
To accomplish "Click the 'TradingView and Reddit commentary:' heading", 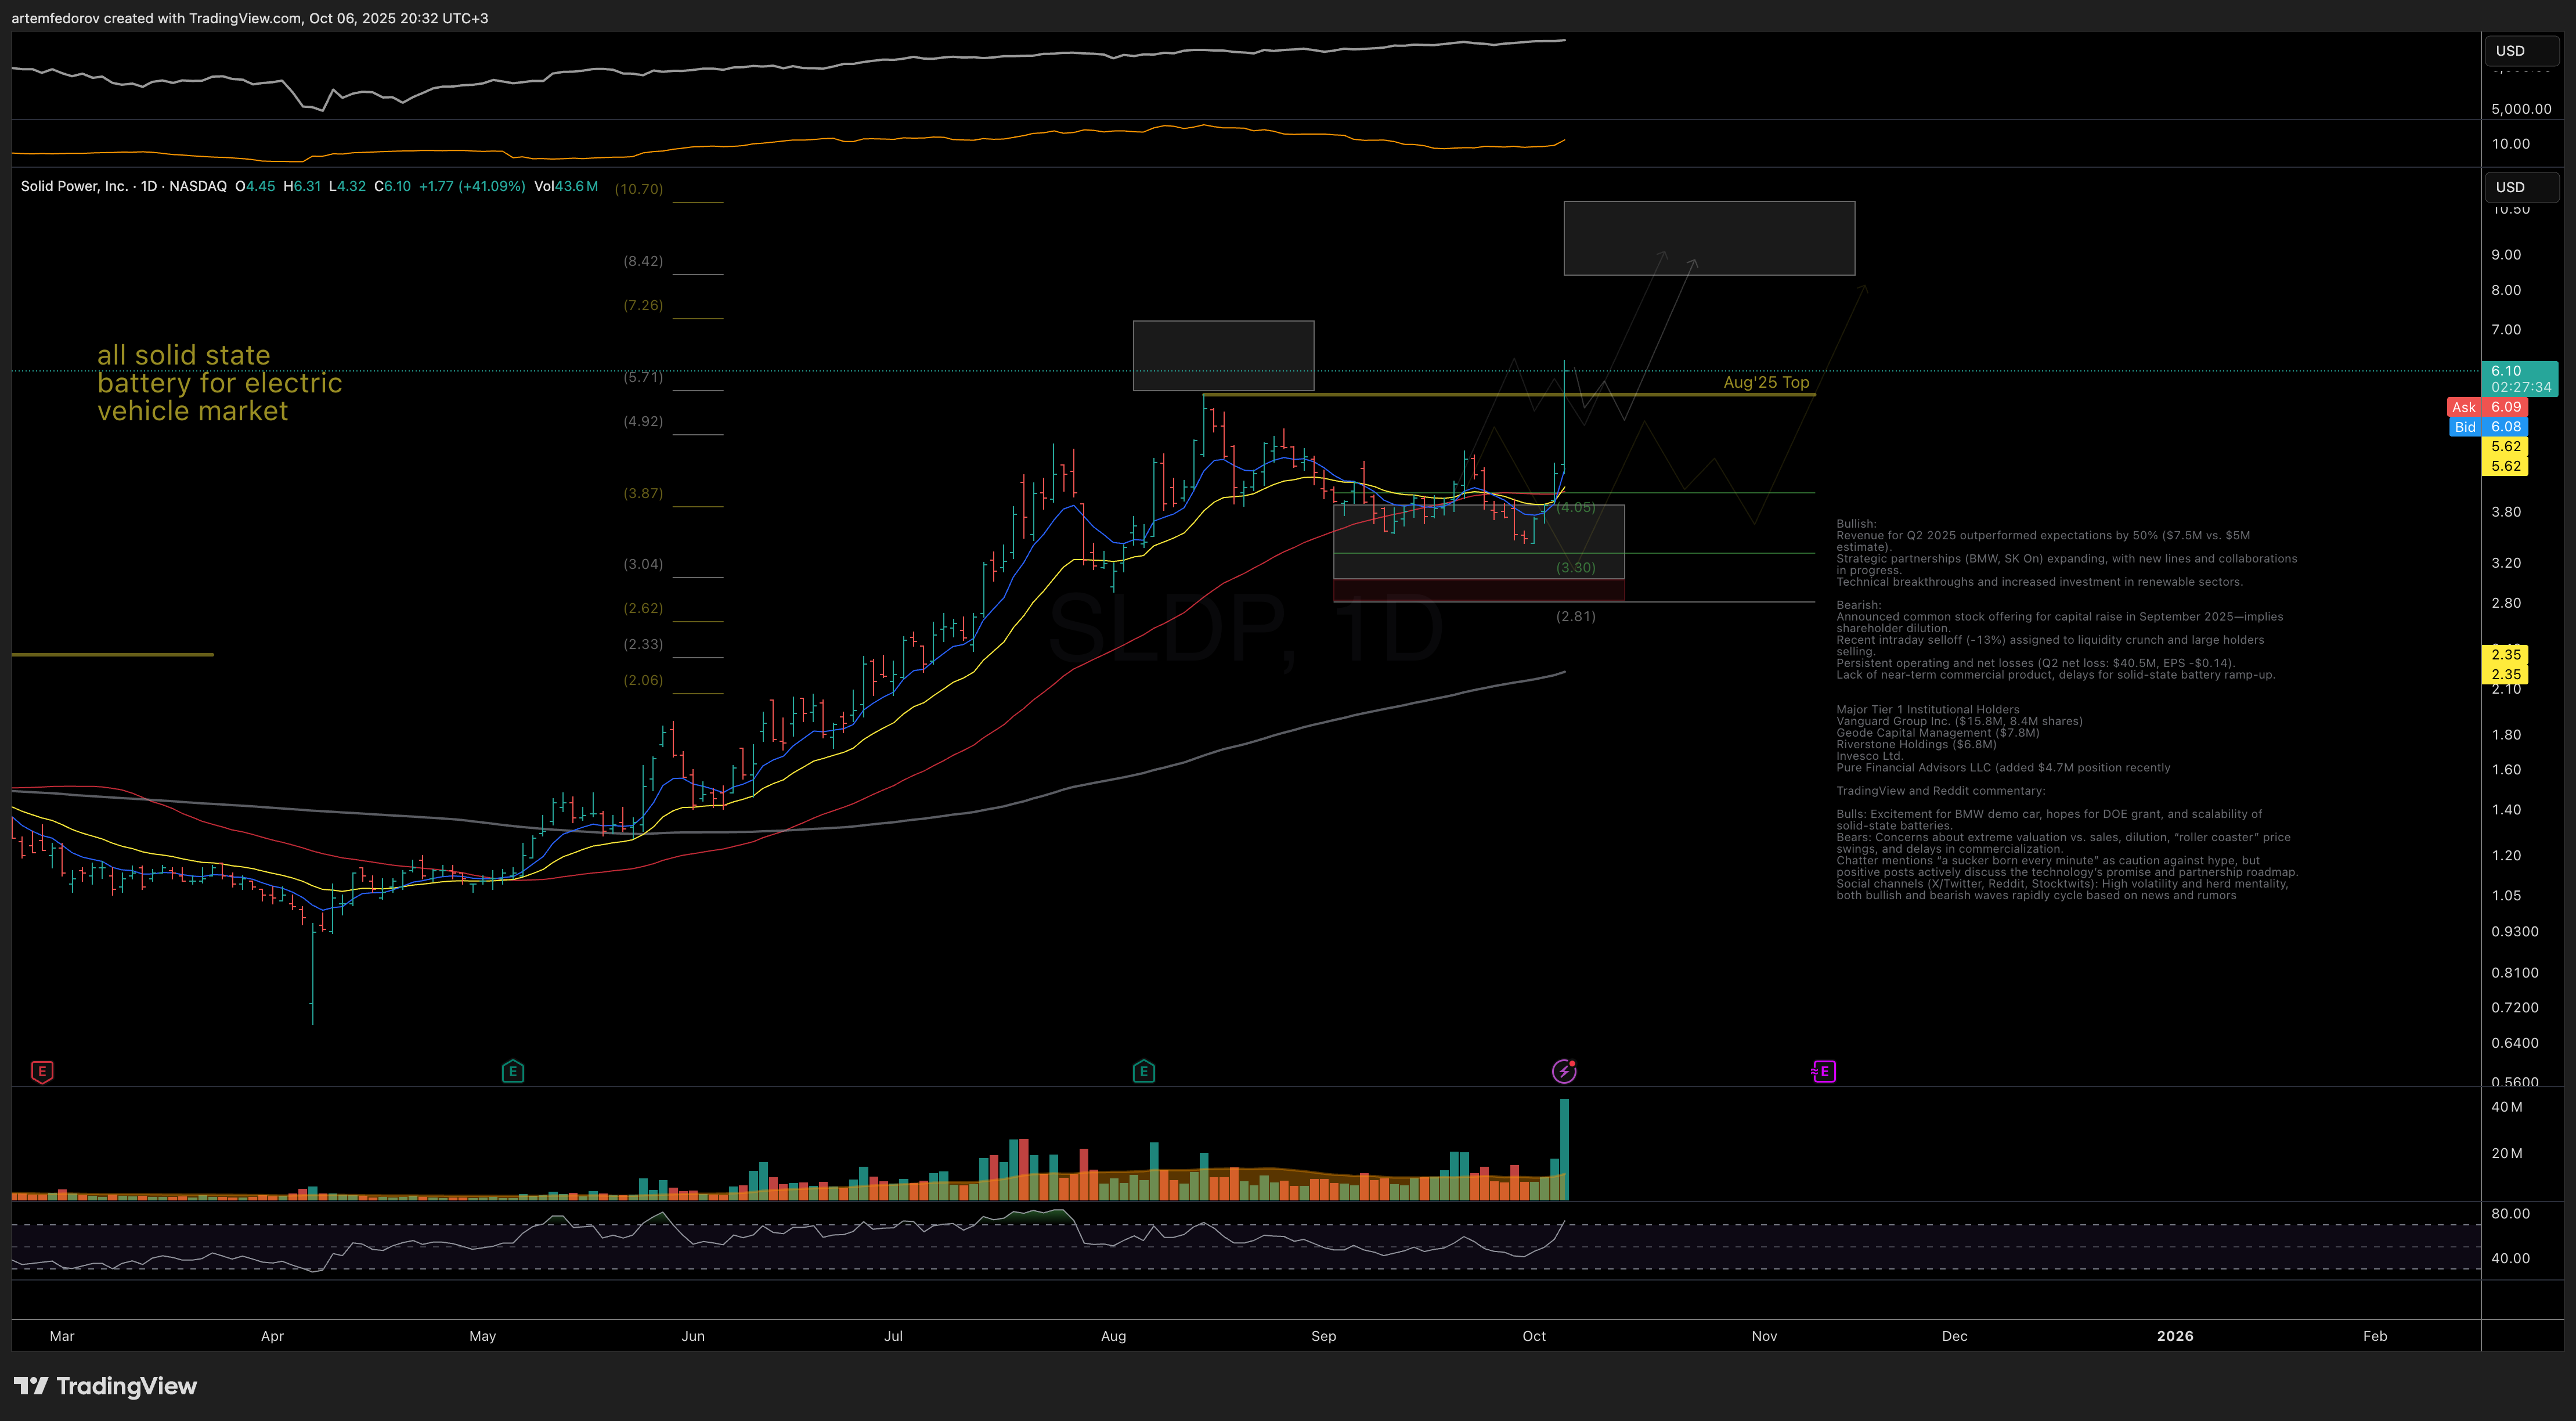I will [x=1940, y=791].
